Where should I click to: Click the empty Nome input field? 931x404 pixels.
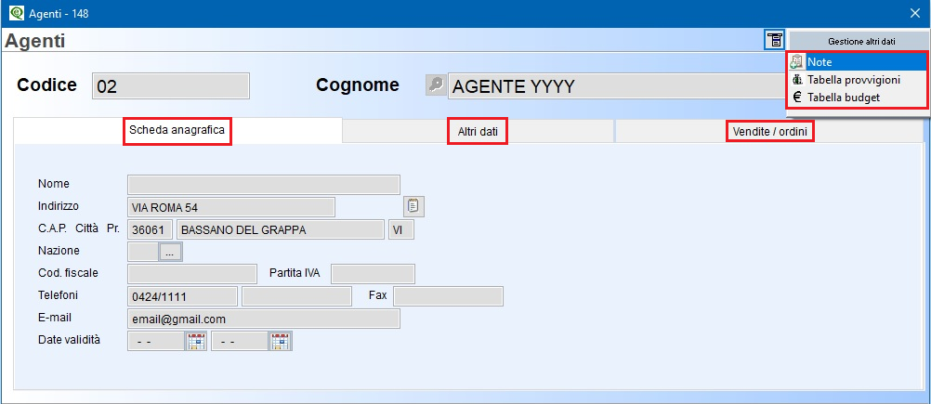264,185
